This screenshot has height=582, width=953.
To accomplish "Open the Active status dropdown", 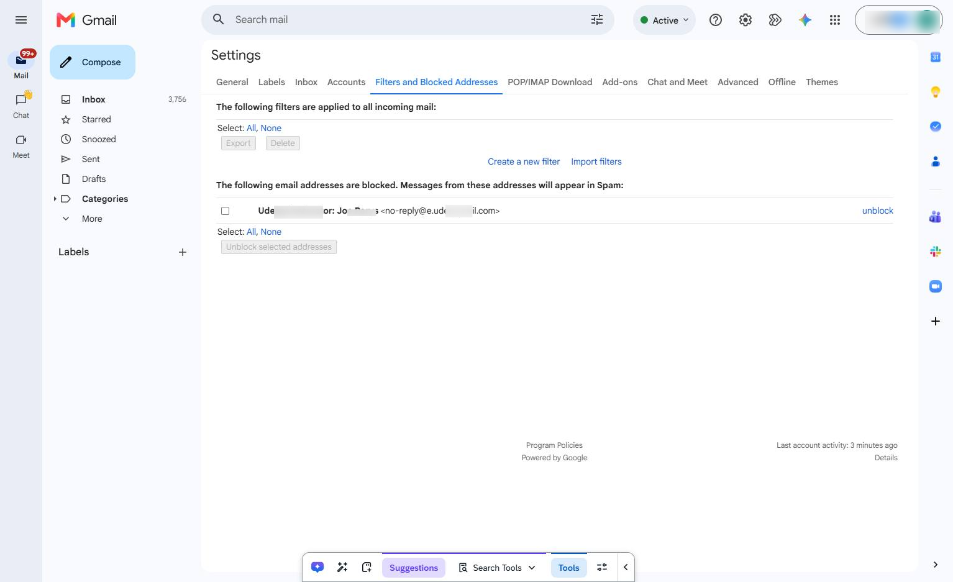I will point(664,20).
